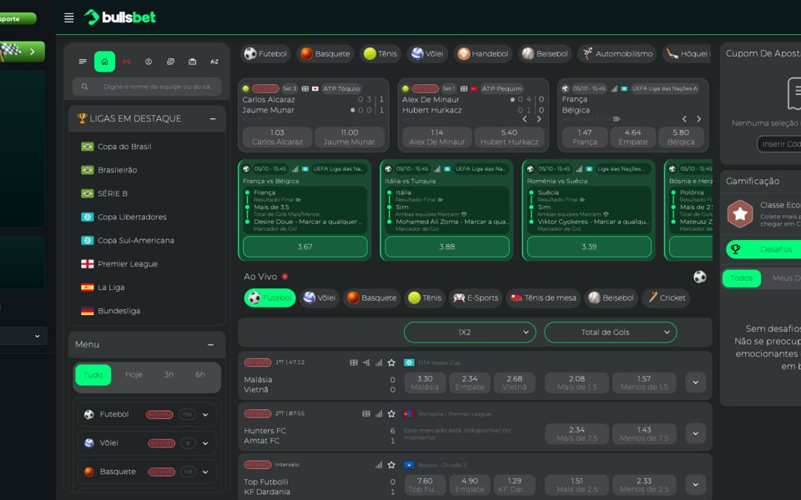Collapse the Ligas em Destaque section
The width and height of the screenshot is (801, 500).
coord(213,119)
